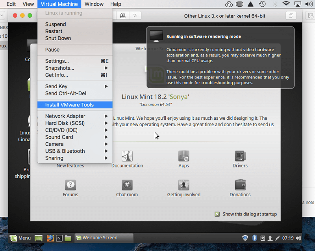Open the Forums icon
Image resolution: width=315 pixels, height=251 pixels.
tap(70, 185)
